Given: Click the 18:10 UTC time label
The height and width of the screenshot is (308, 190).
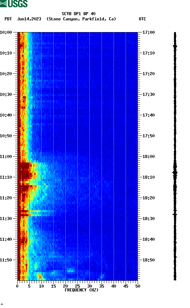Looking at the screenshot, I should (148, 177).
